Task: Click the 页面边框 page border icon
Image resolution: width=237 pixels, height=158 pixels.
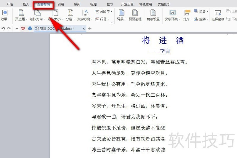Action: click(135, 13)
